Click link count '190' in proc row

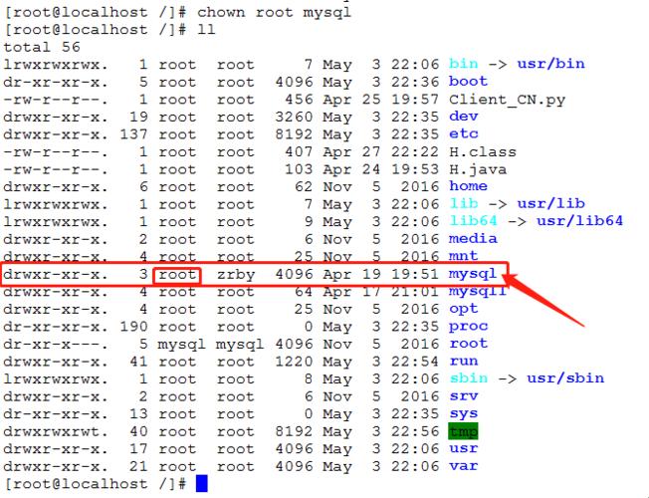tap(133, 327)
